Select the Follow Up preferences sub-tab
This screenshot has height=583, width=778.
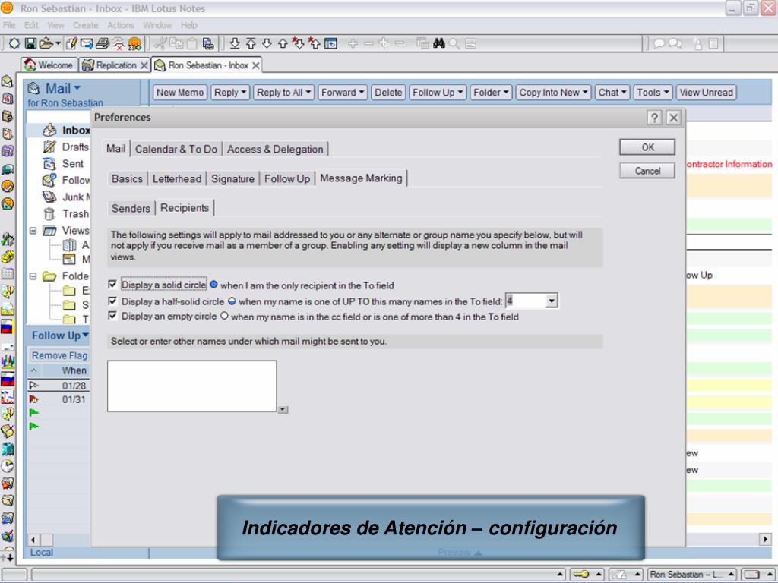pyautogui.click(x=287, y=179)
